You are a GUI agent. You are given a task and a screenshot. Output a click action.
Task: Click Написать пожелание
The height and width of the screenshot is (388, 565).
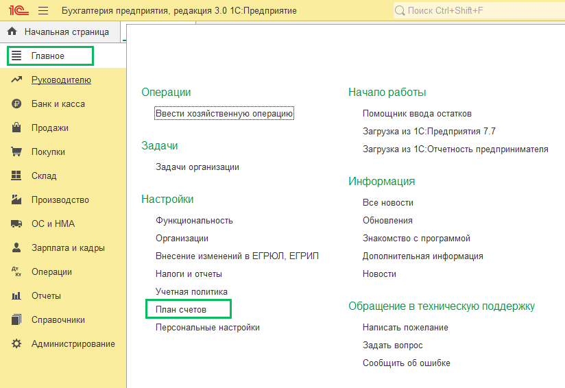point(405,328)
